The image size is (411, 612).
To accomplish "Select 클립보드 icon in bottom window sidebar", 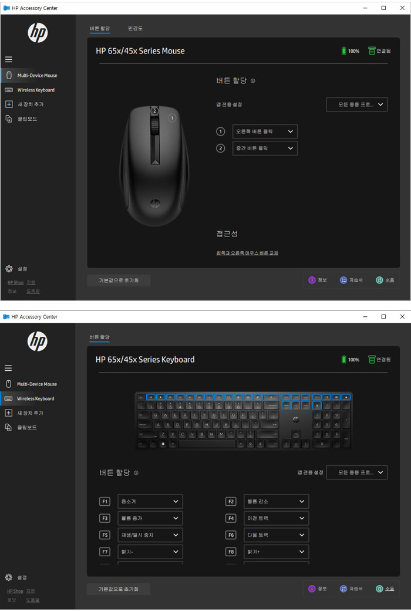I will (9, 427).
